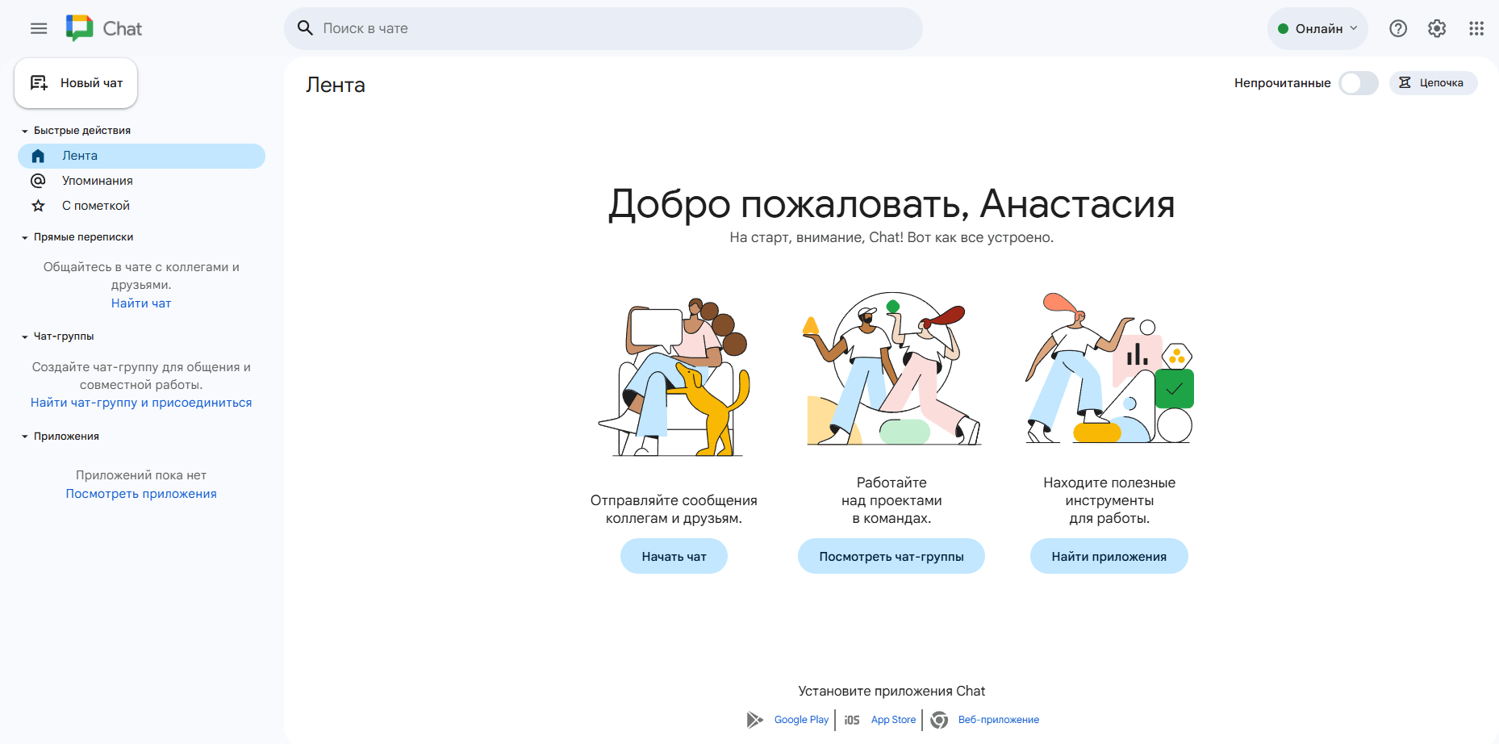Click Посмотреть чат-группы button
Screen dimensions: 1499x744
(x=891, y=556)
